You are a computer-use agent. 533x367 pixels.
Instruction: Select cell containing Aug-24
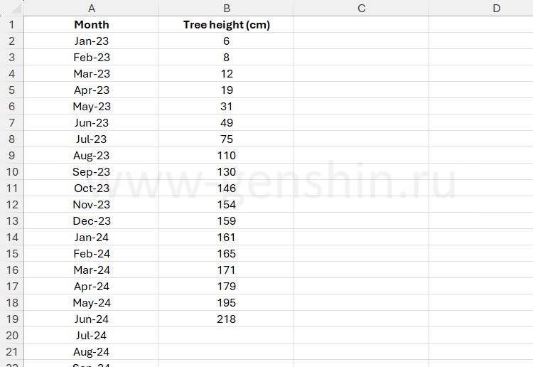tap(91, 351)
